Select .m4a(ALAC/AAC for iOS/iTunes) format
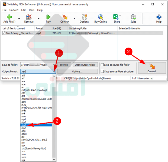Viewport: 168px width, 162px height. 36,108
